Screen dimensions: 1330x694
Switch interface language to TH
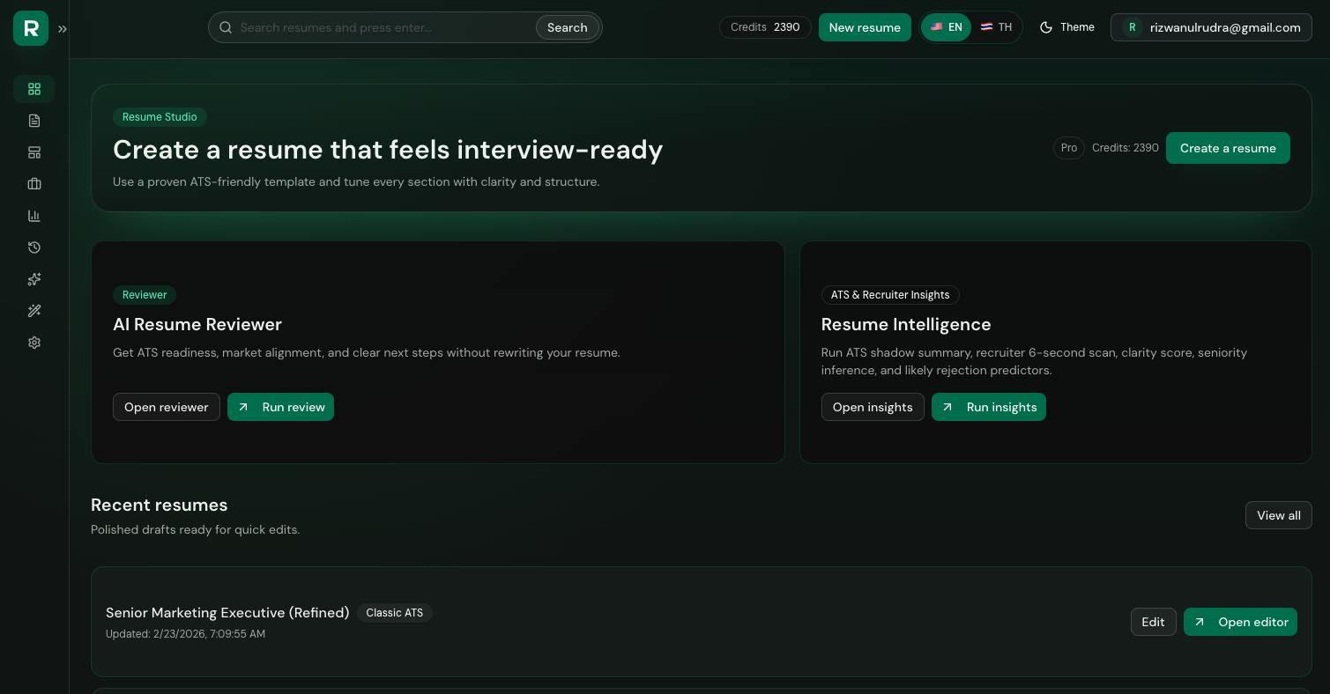(996, 27)
